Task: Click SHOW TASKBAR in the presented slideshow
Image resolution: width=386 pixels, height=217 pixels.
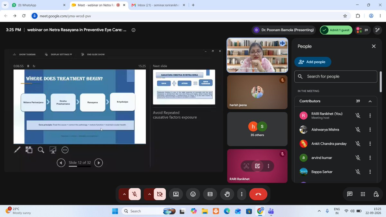Action: tap(24, 54)
